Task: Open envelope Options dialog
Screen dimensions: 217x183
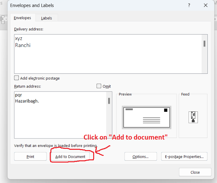Action: point(141,156)
